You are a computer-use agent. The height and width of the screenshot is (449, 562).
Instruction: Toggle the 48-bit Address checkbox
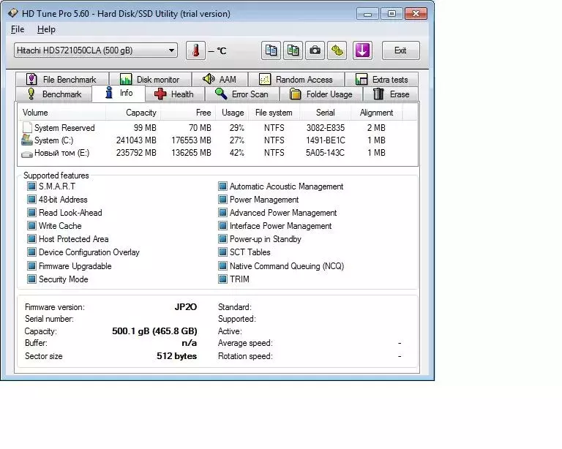(x=32, y=200)
